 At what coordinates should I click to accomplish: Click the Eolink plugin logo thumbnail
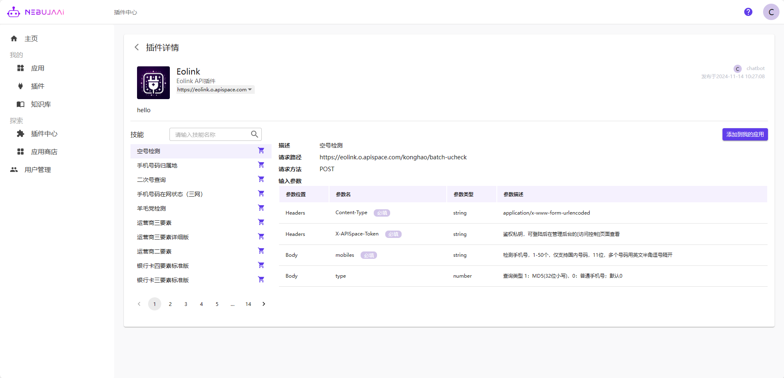pyautogui.click(x=153, y=83)
